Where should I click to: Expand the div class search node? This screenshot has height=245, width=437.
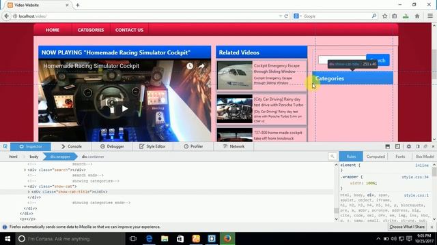pyautogui.click(x=25, y=169)
